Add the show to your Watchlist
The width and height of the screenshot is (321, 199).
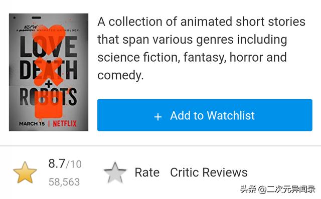pos(205,115)
